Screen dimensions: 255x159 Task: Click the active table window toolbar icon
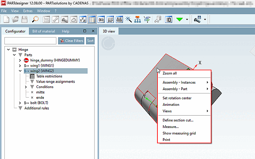[x=92, y=19]
